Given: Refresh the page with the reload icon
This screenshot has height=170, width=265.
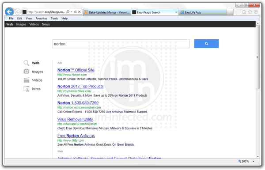Looking at the screenshot, I should pyautogui.click(x=76, y=12).
